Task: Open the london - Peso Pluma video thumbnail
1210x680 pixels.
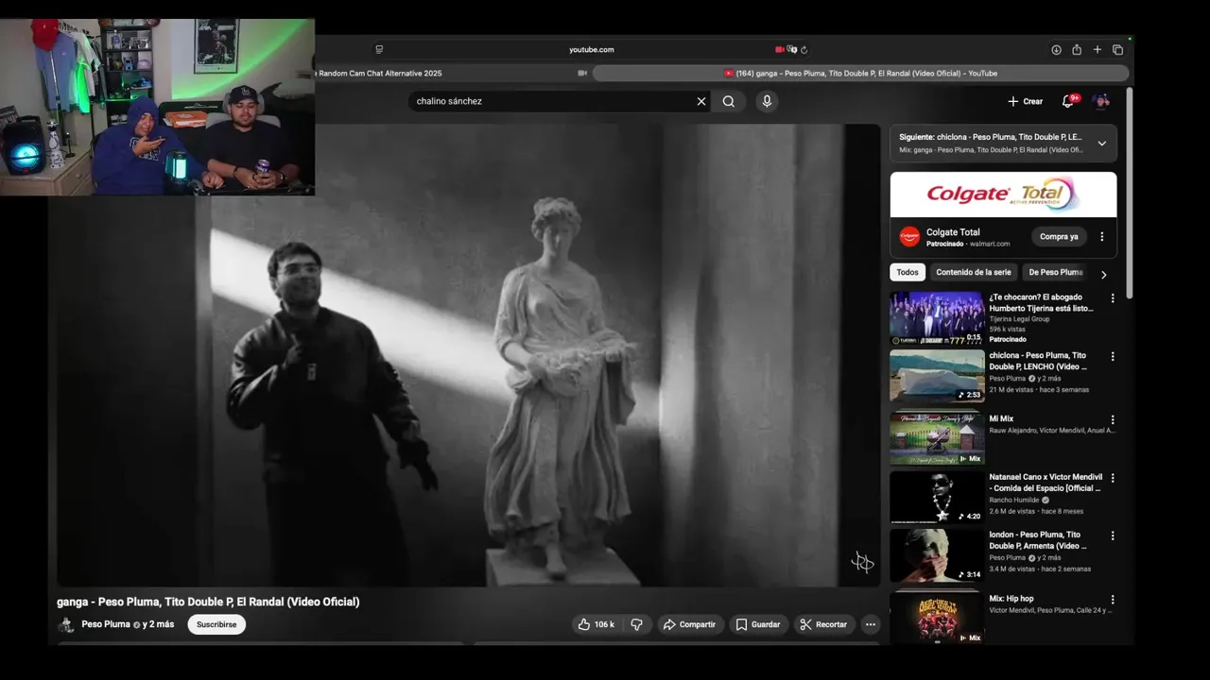Action: click(937, 555)
